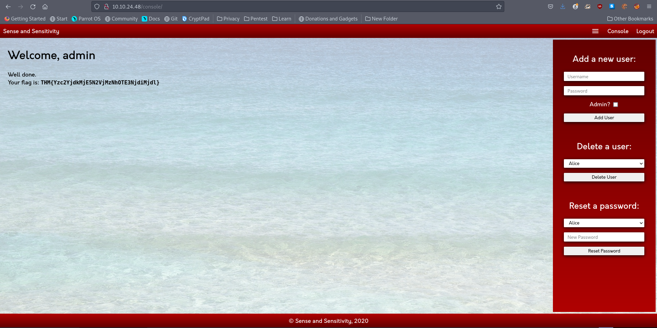Viewport: 657px width, 328px height.
Task: Open the Firefox downloads icon
Action: [x=563, y=6]
